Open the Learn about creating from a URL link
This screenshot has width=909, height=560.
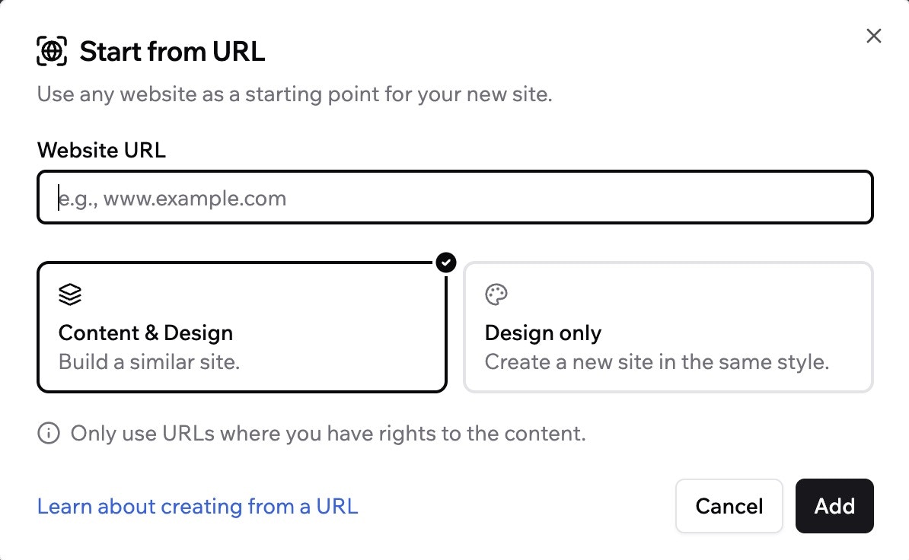click(x=197, y=506)
